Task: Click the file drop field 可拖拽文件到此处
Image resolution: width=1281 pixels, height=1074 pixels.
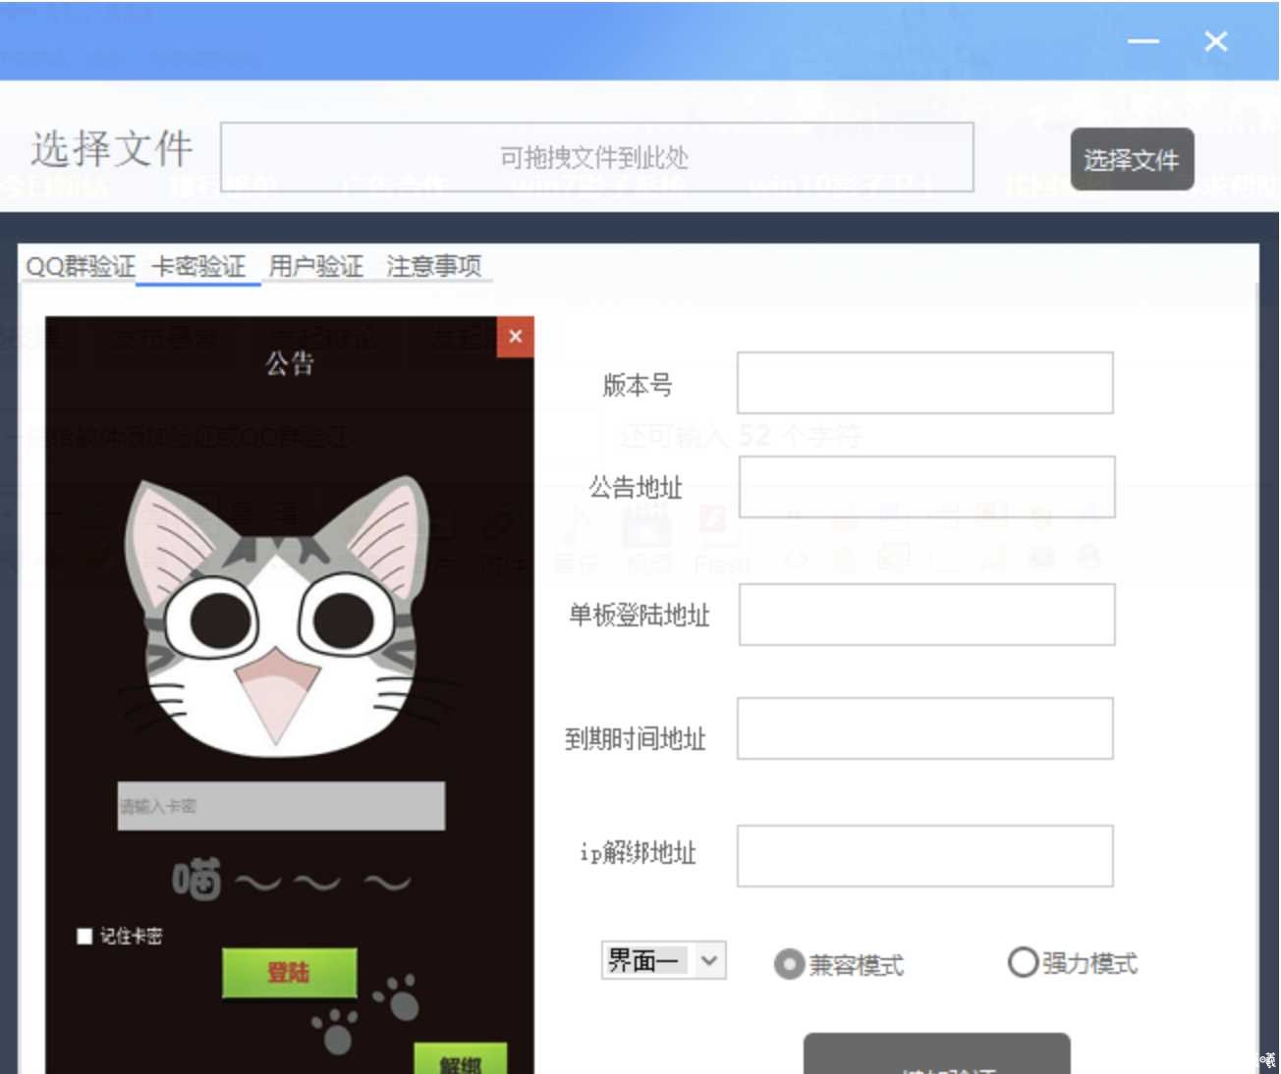Action: pos(597,157)
